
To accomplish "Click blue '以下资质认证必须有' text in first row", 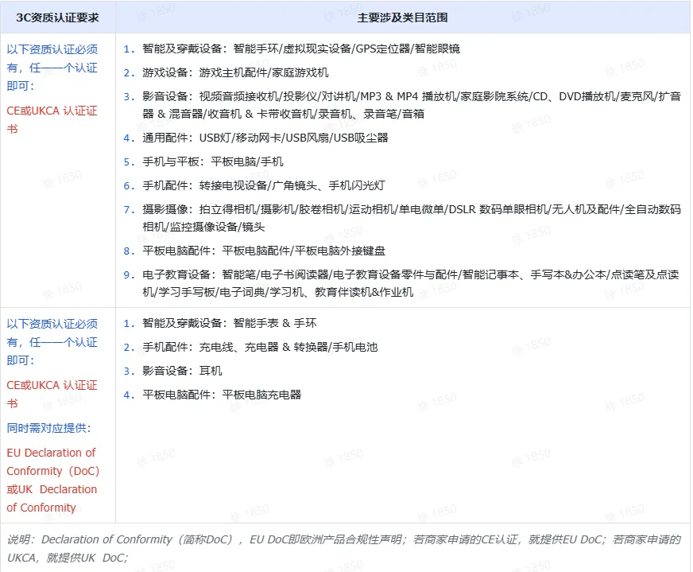I will 52,68.
